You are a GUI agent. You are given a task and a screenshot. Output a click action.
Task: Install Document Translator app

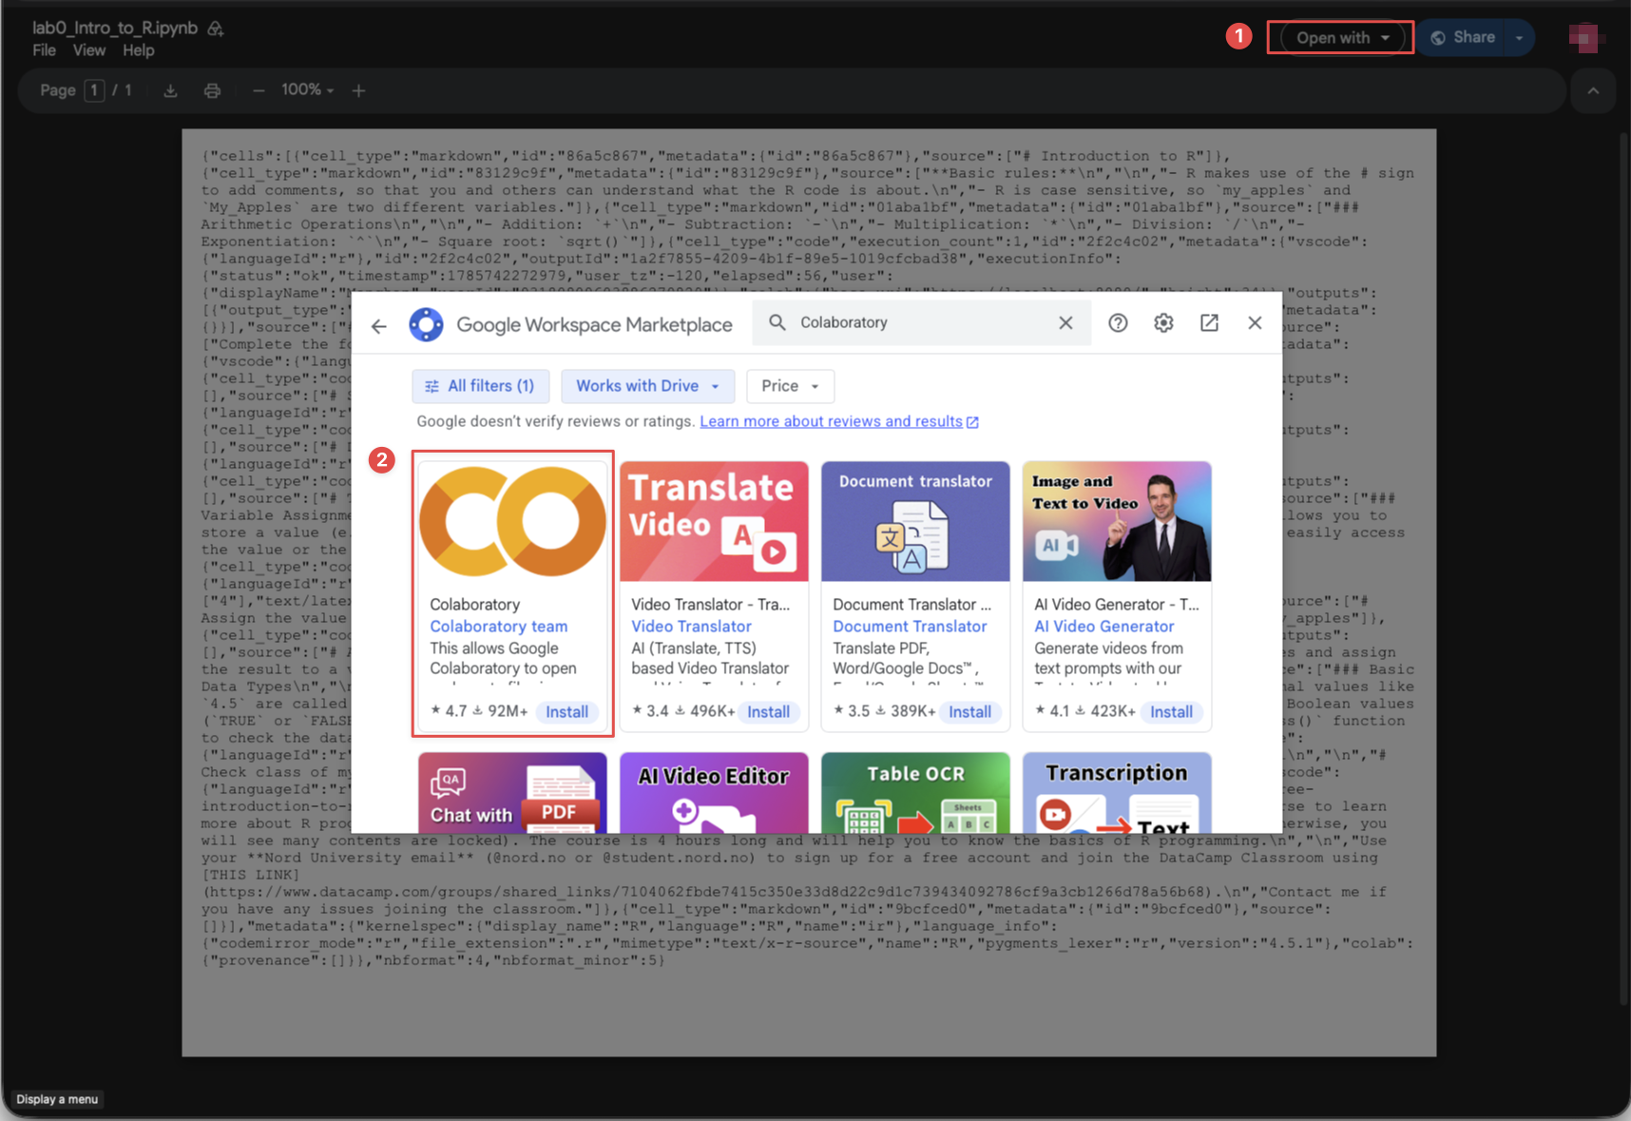[969, 712]
